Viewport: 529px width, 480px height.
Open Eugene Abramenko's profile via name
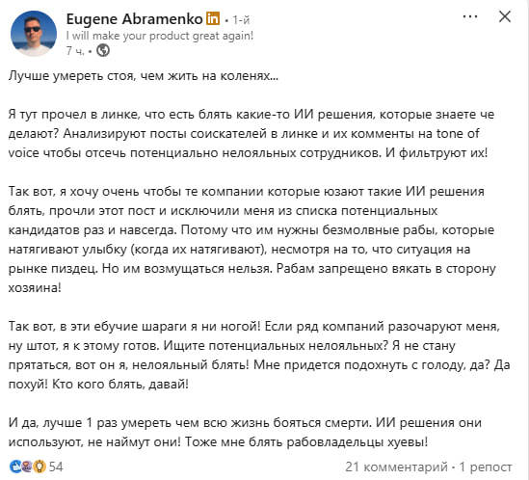(134, 19)
